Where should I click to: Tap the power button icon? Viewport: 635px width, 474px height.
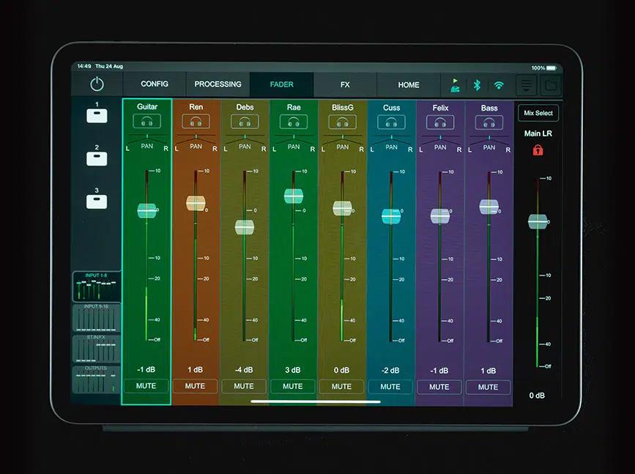[x=96, y=84]
